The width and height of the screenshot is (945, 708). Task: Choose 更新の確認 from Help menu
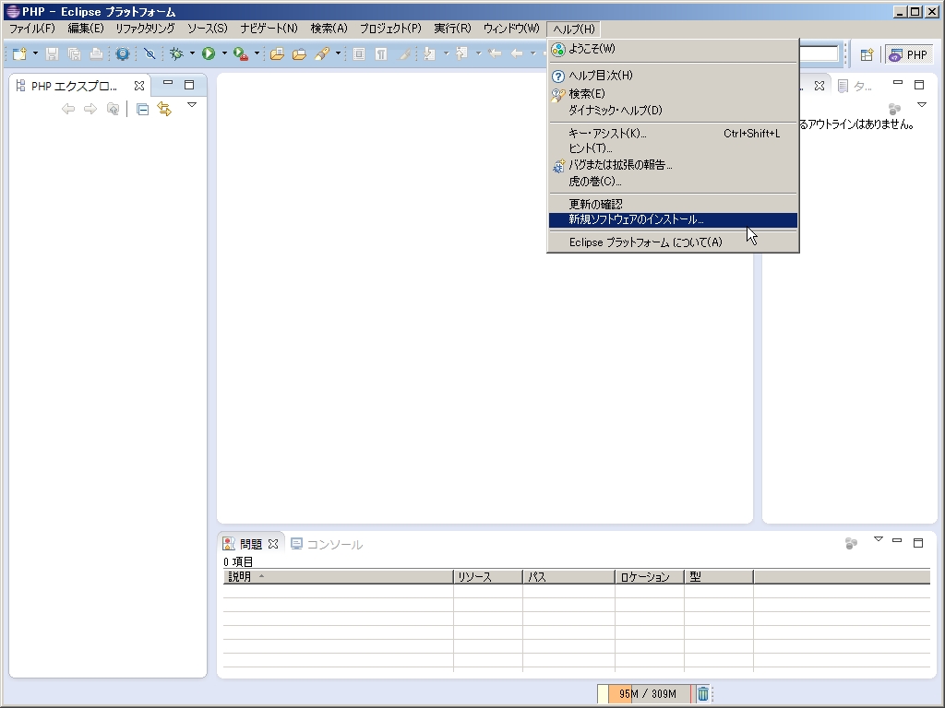coord(673,204)
